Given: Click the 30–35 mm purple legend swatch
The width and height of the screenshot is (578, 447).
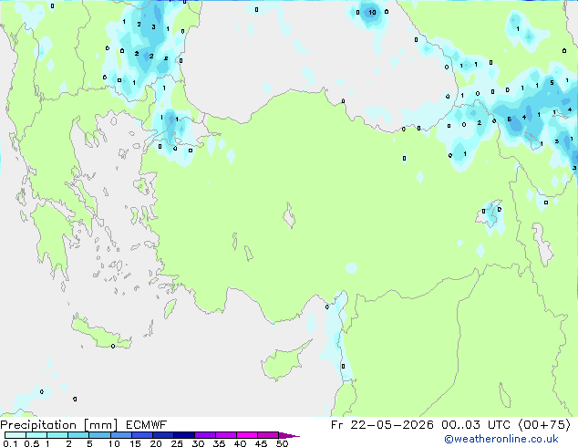Looking at the screenshot, I should point(204,435).
